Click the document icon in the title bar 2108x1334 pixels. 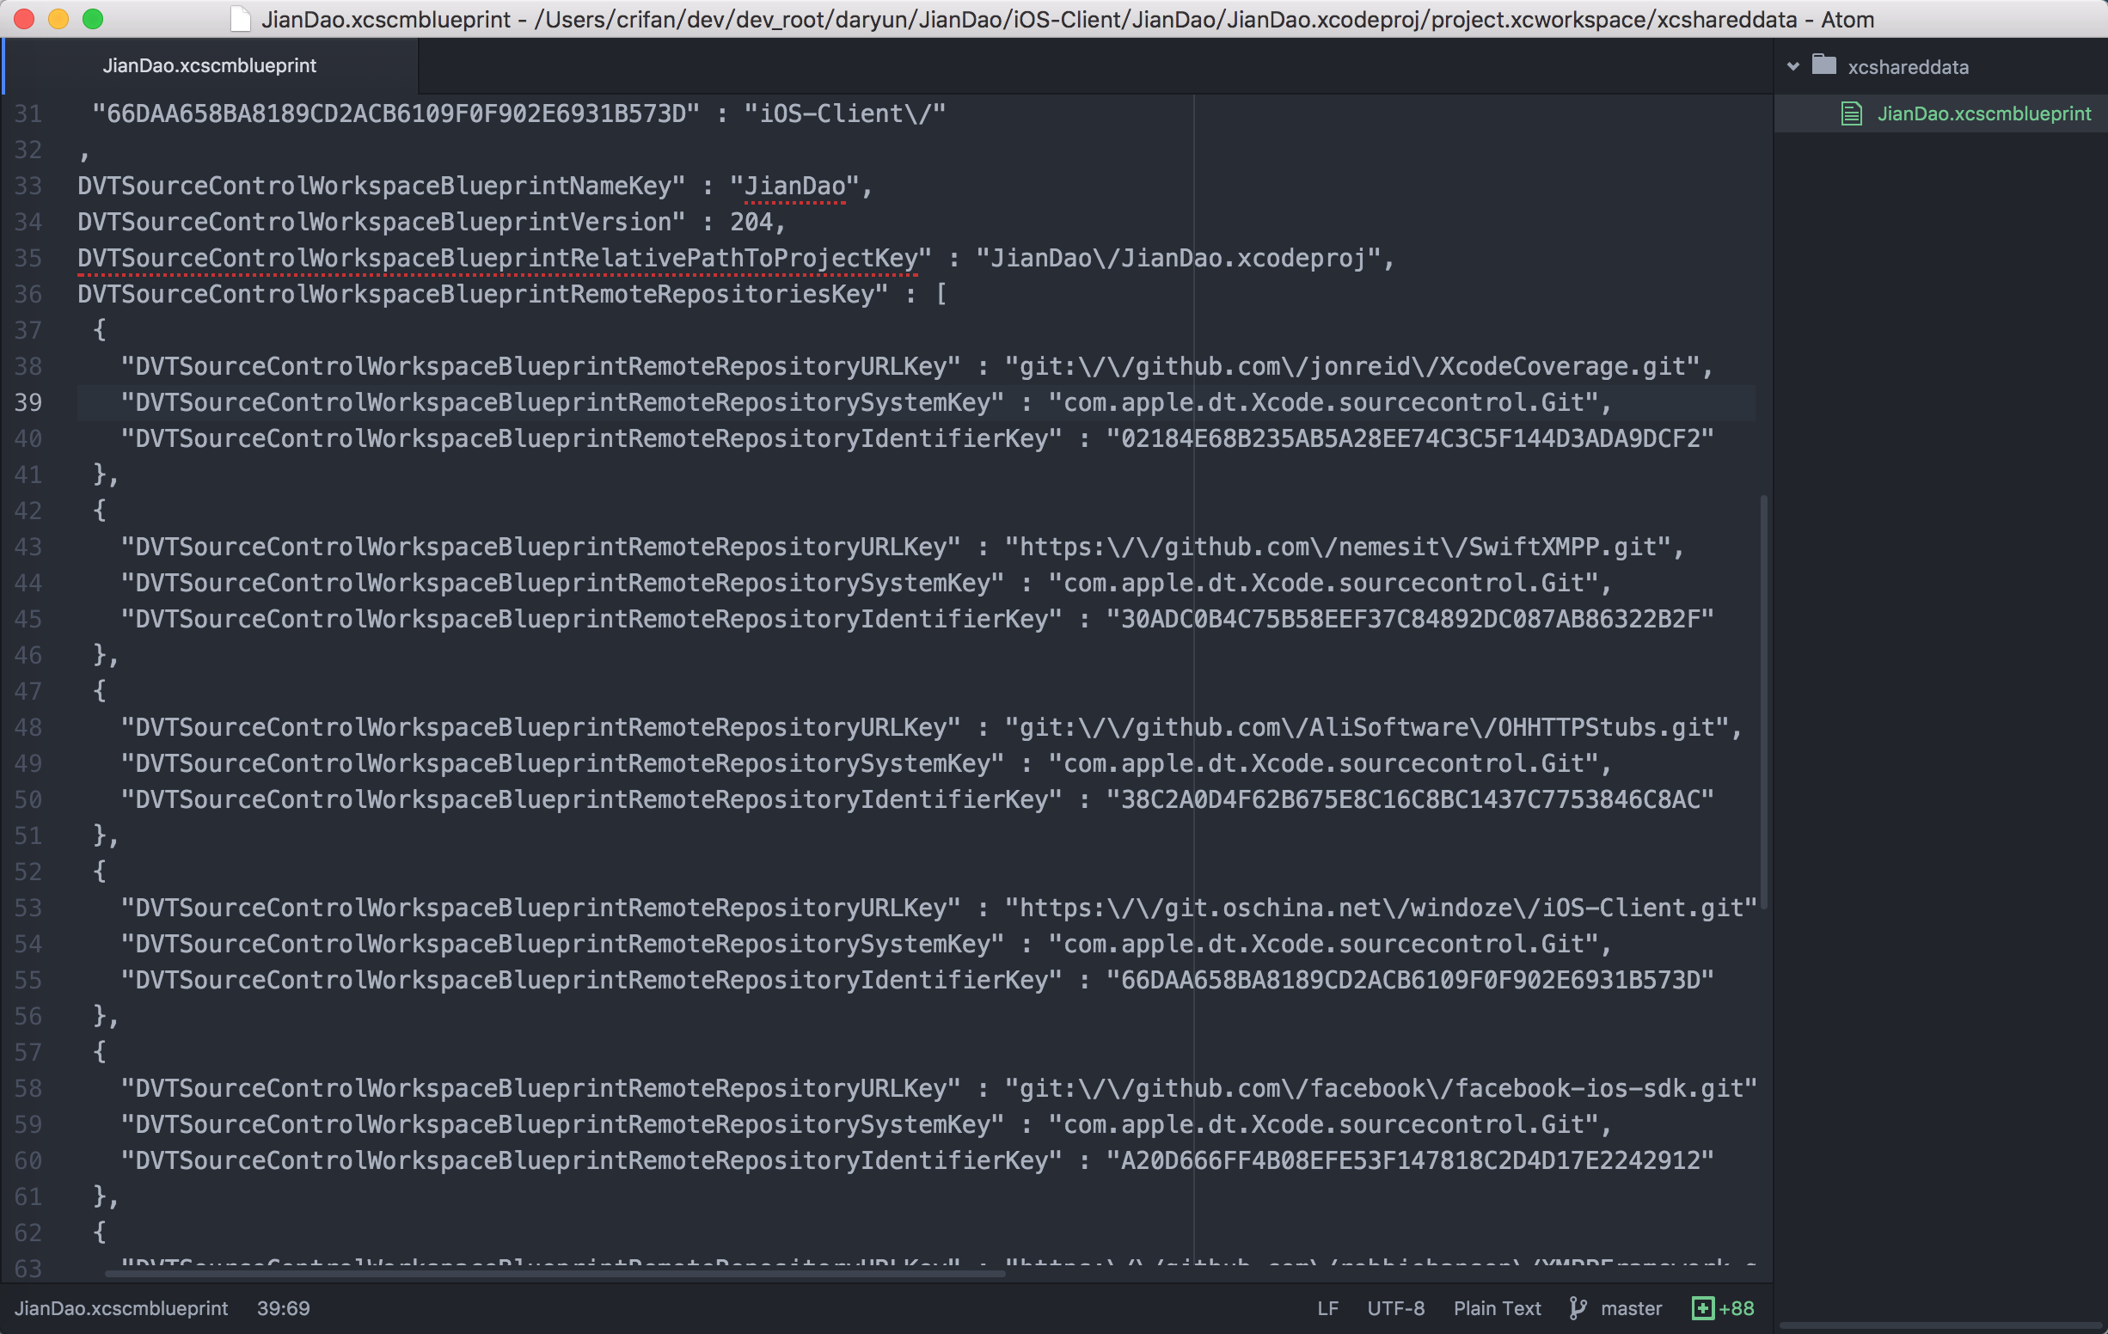pyautogui.click(x=240, y=19)
